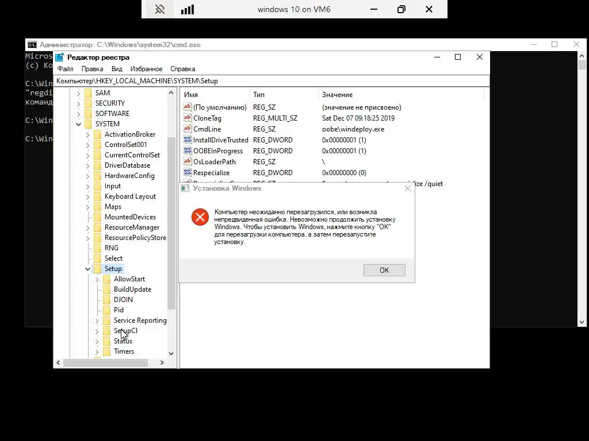Click the OOBEInProgress DWORD icon

[x=188, y=150]
